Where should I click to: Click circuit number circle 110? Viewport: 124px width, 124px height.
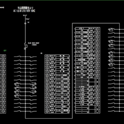(47, 72)
